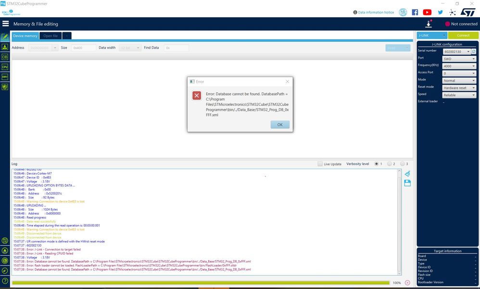The height and width of the screenshot is (289, 480).
Task: Open the Frequency 4000 dropdown
Action: point(459,66)
